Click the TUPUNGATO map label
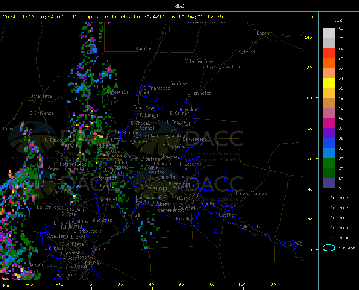The image size is (359, 290). [x=71, y=227]
